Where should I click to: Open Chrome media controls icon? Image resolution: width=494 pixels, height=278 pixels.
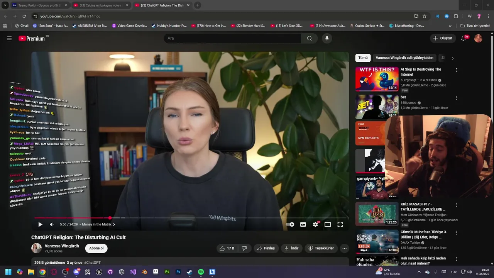point(470,16)
